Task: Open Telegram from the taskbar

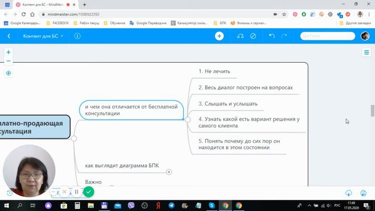Action: pyautogui.click(x=172, y=206)
